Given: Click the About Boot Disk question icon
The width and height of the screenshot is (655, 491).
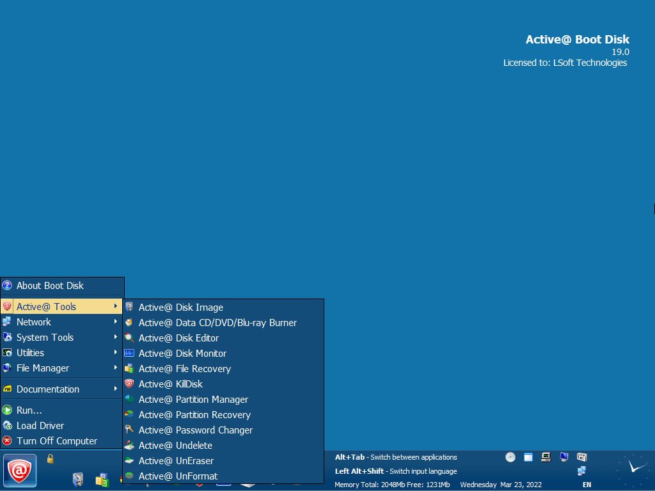Looking at the screenshot, I should click(7, 285).
